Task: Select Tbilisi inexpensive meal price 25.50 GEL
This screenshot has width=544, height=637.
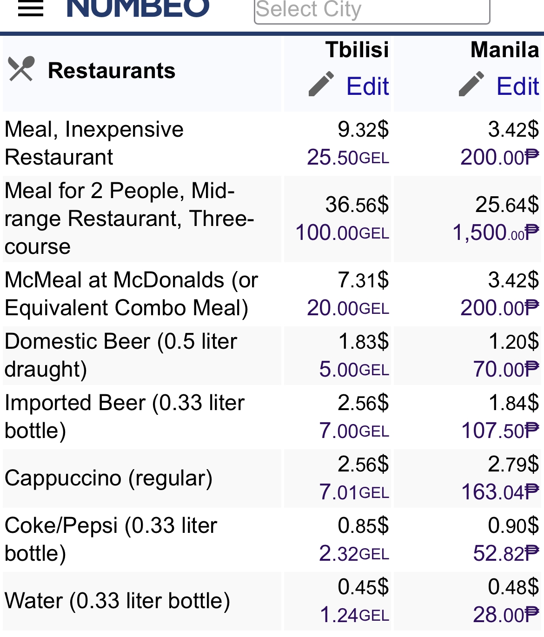Action: pyautogui.click(x=348, y=158)
